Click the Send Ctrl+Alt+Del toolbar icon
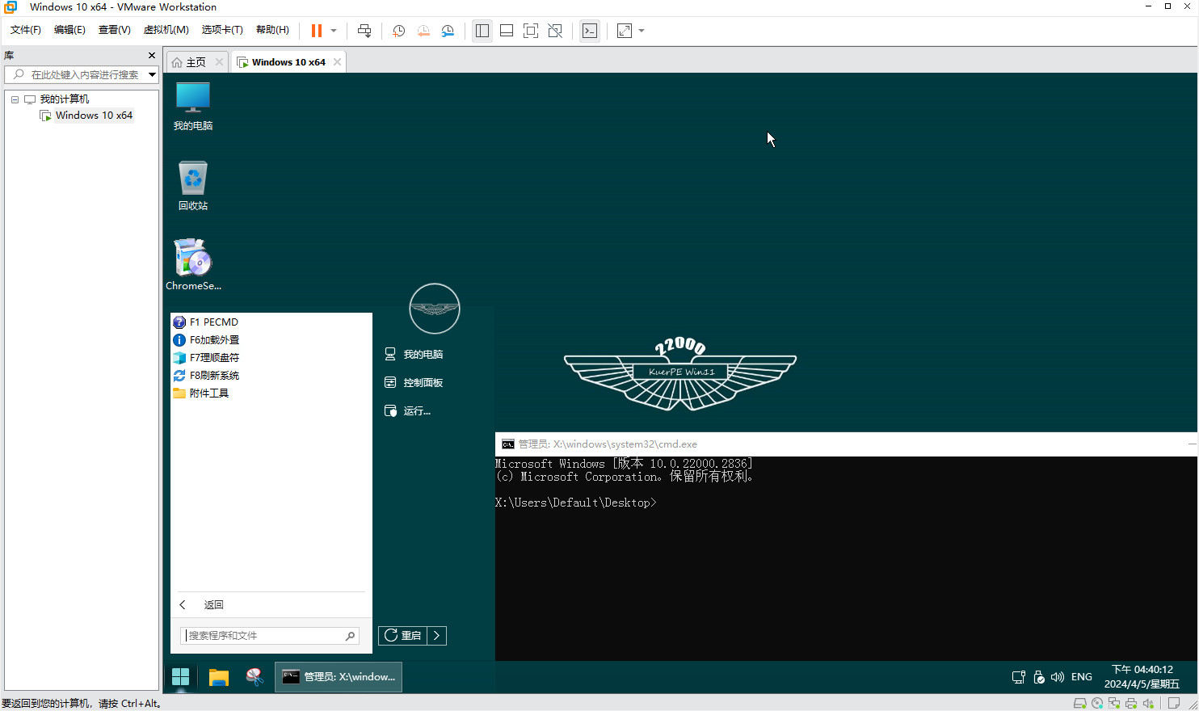 [x=364, y=31]
